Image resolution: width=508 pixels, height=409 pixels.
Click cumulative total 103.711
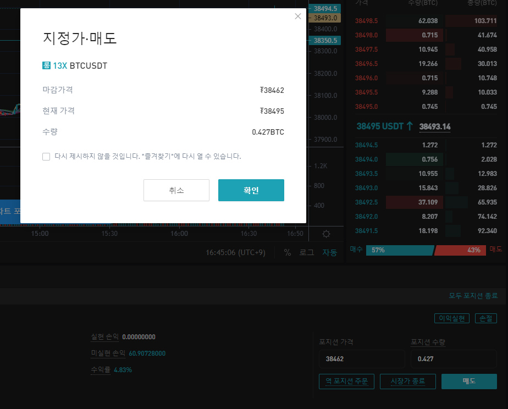pos(485,21)
